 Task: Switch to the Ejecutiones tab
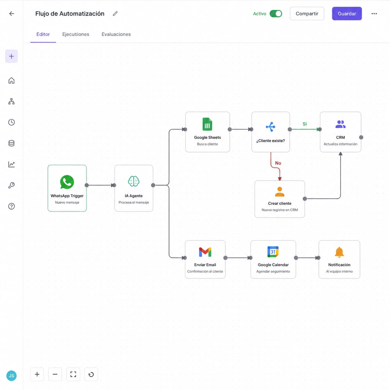(76, 34)
